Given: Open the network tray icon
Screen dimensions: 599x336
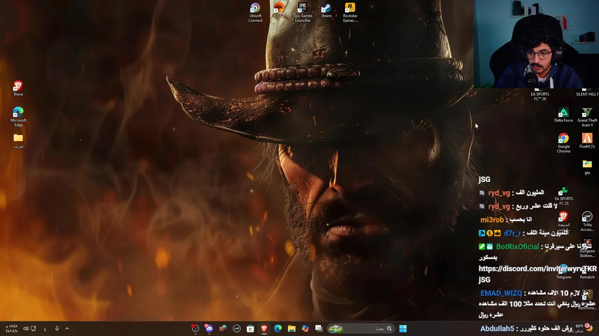Looking at the screenshot, I should 34,329.
